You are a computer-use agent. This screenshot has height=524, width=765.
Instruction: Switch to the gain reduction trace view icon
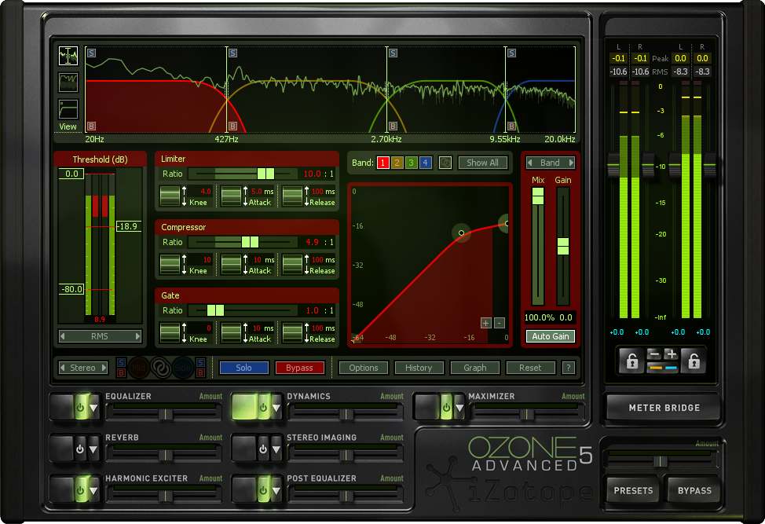tap(68, 82)
